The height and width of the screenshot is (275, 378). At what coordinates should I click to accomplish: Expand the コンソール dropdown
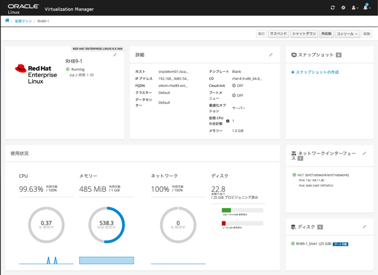(347, 34)
